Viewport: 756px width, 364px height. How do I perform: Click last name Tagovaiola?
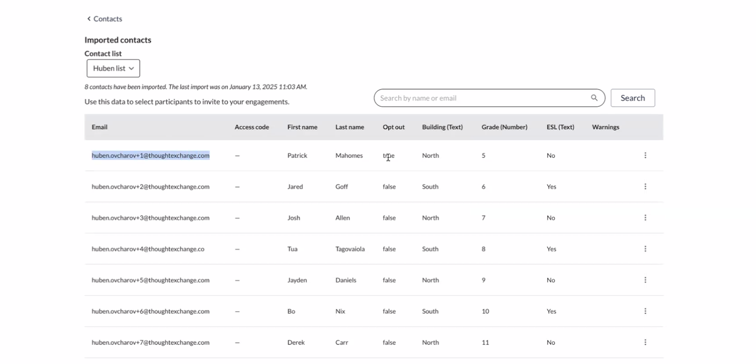pos(350,249)
